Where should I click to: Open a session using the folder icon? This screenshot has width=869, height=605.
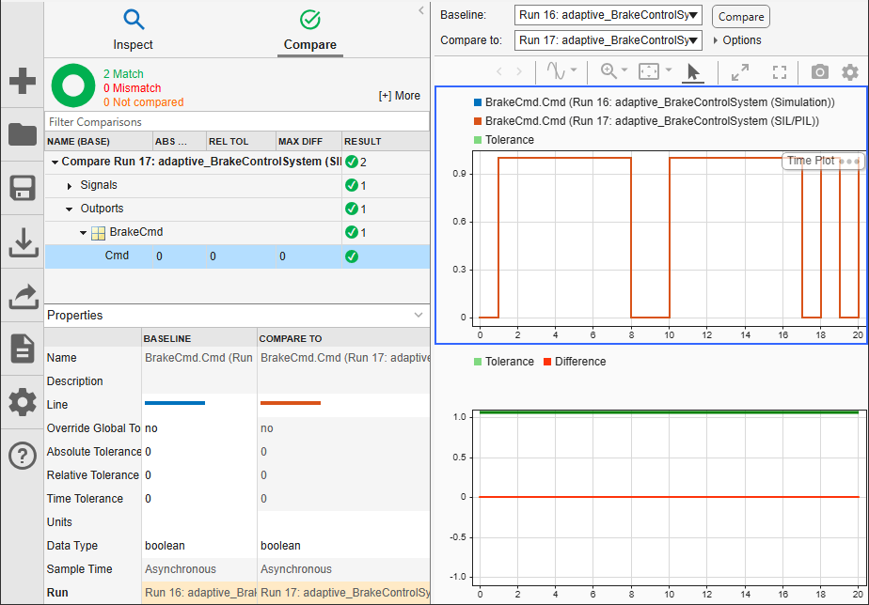(23, 134)
